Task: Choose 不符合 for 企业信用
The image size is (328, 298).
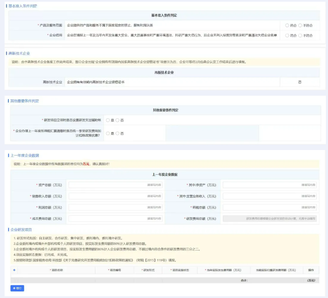Action: tap(300, 36)
